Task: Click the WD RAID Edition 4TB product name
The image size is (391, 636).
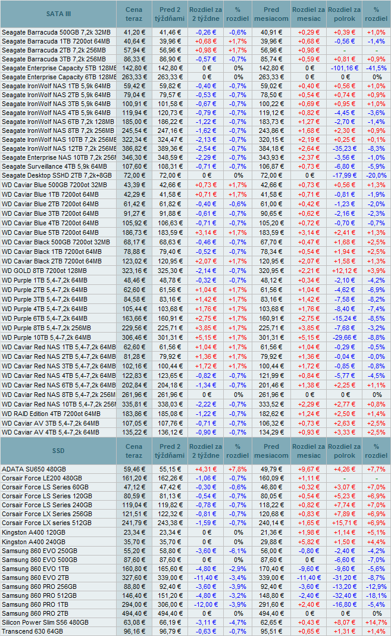Action: [x=50, y=414]
